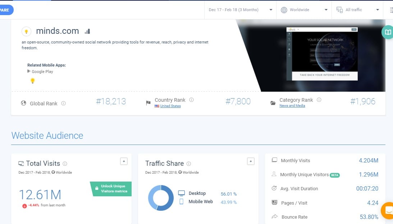Screen dimensions: 393x224
Task: Click the info icon next to Total Visits
Action: [65, 164]
